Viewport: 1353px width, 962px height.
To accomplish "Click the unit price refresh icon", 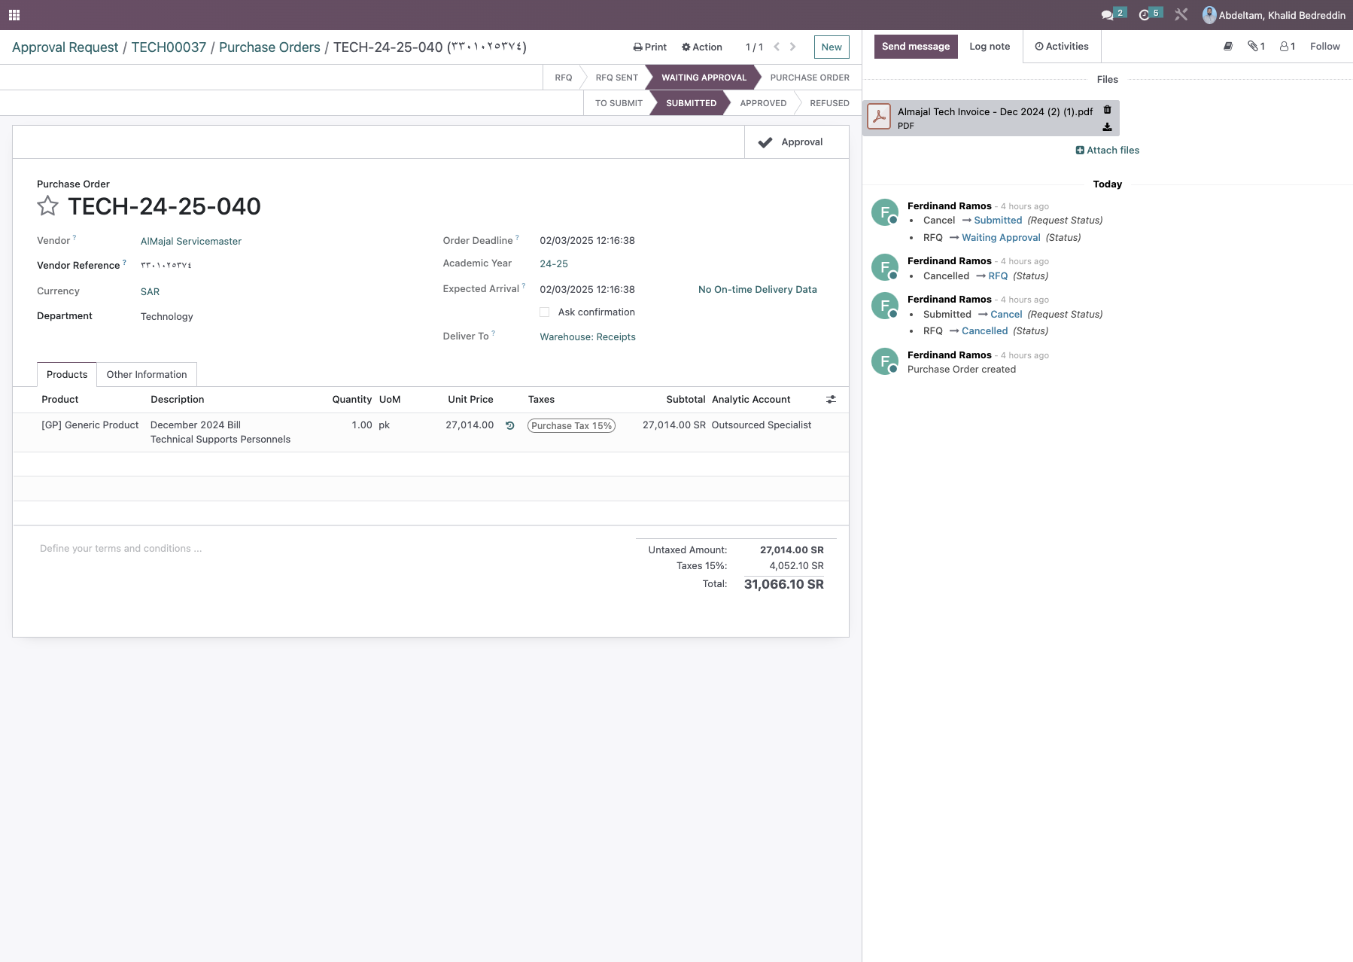I will click(x=509, y=425).
